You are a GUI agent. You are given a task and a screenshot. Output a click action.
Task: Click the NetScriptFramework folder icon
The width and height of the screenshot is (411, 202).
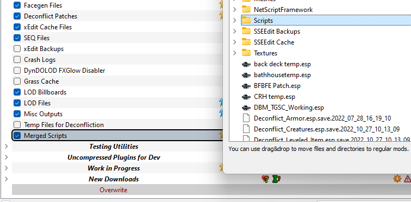[246, 9]
